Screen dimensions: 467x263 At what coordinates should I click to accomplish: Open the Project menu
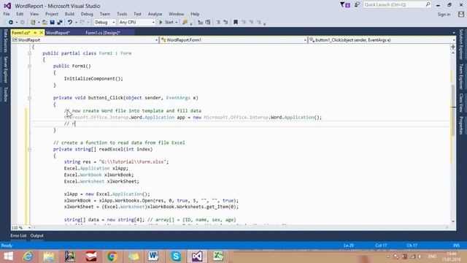click(x=52, y=14)
